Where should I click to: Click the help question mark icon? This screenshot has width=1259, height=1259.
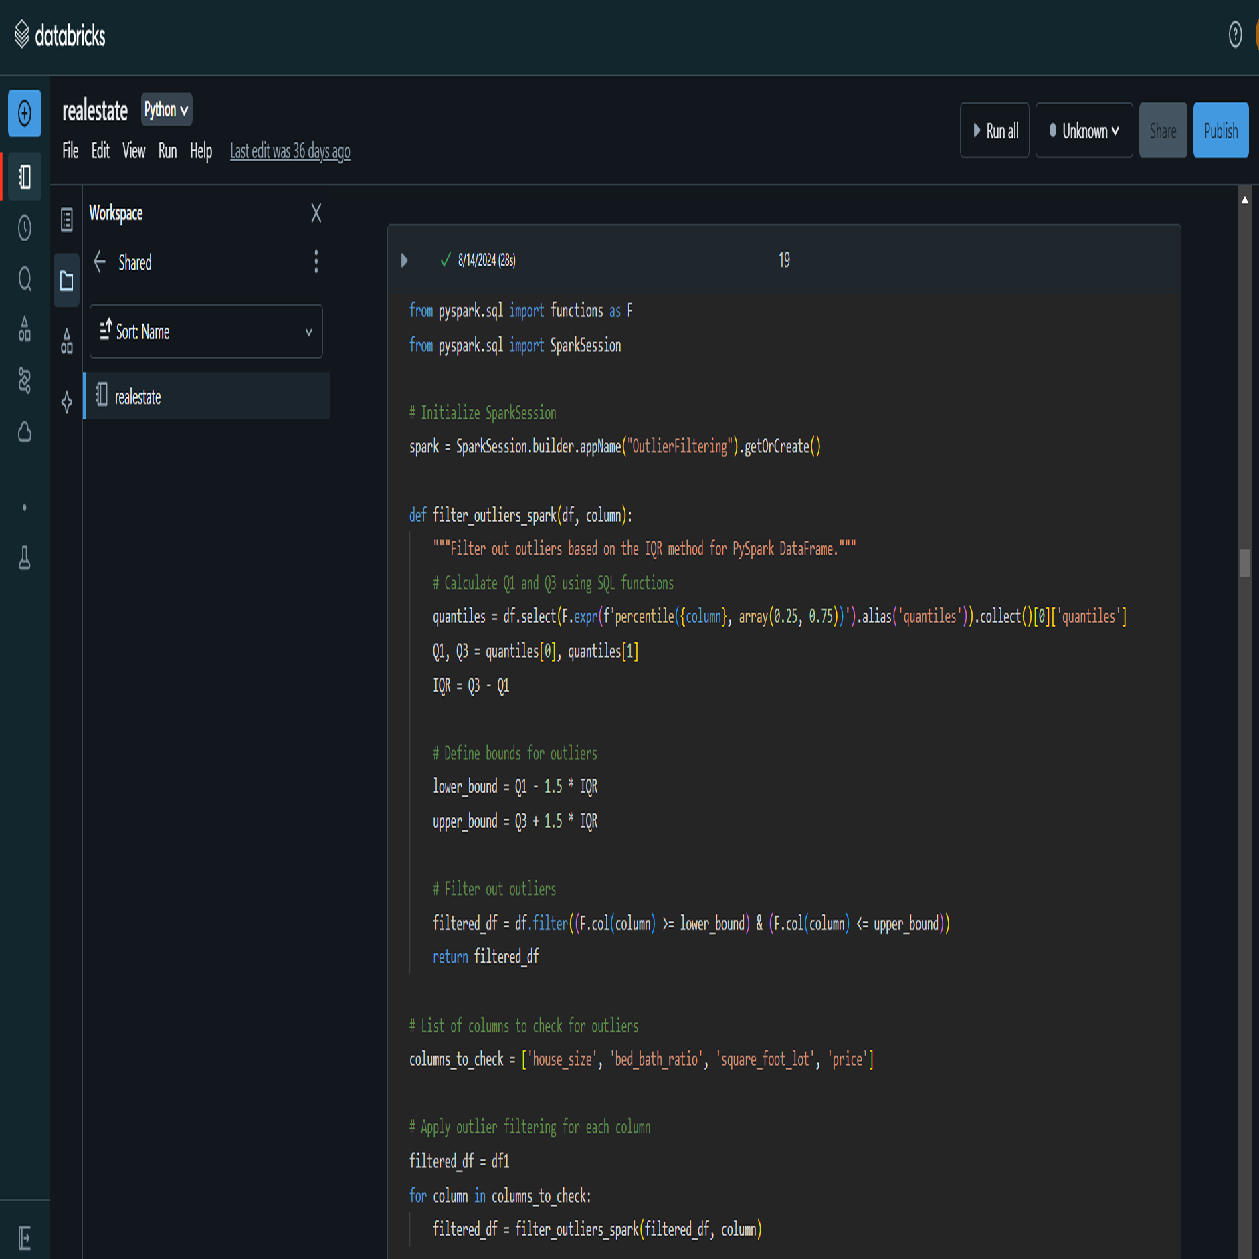[x=1235, y=35]
